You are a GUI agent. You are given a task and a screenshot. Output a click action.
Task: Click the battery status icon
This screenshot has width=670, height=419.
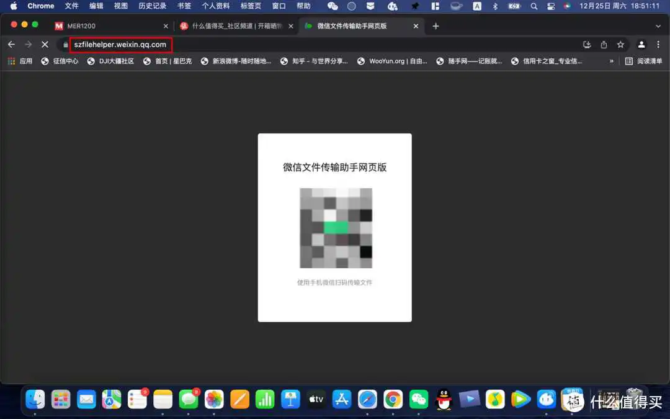point(514,6)
